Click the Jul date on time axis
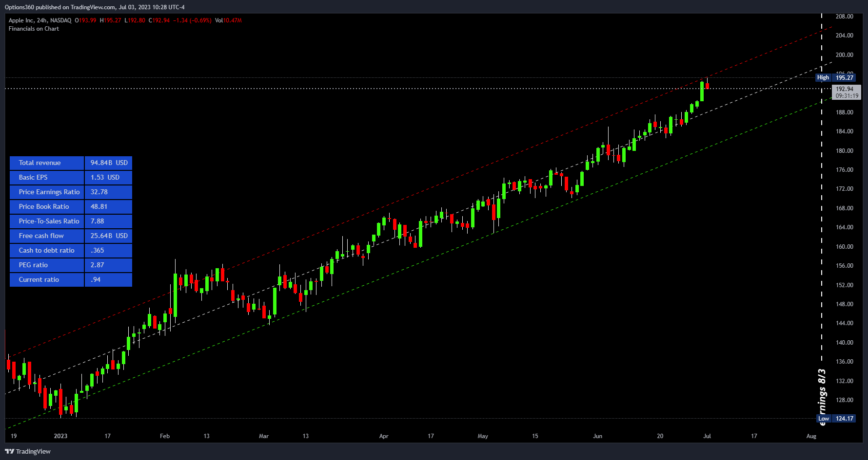This screenshot has width=868, height=460. pos(707,436)
